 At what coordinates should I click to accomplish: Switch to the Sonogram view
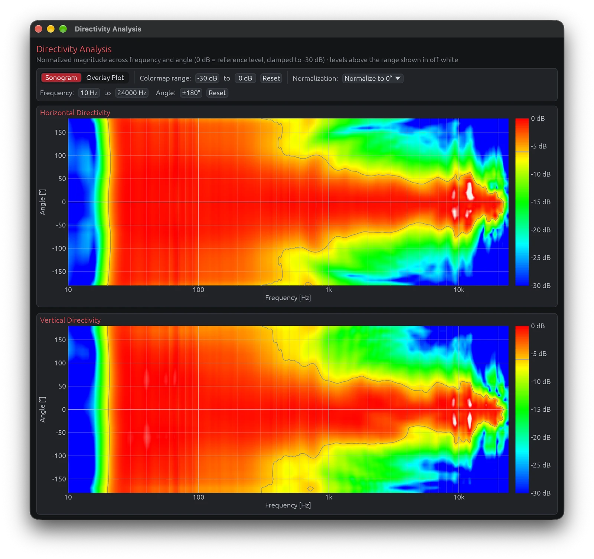tap(61, 78)
